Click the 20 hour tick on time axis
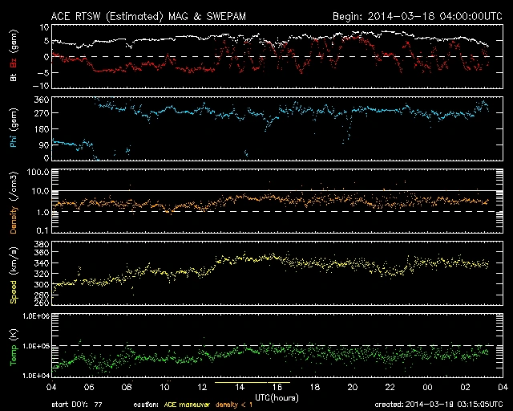Image resolution: width=513 pixels, height=411 pixels. coord(352,387)
